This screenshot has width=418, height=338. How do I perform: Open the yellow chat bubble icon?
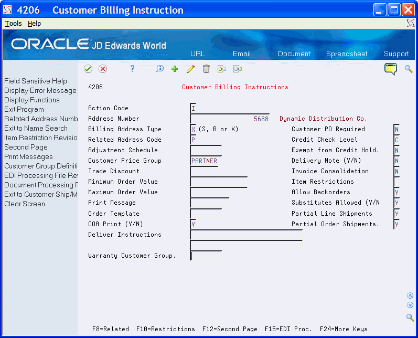(x=391, y=69)
